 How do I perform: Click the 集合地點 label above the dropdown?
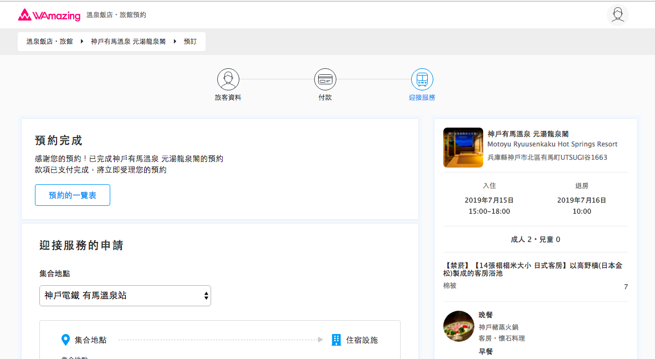55,274
